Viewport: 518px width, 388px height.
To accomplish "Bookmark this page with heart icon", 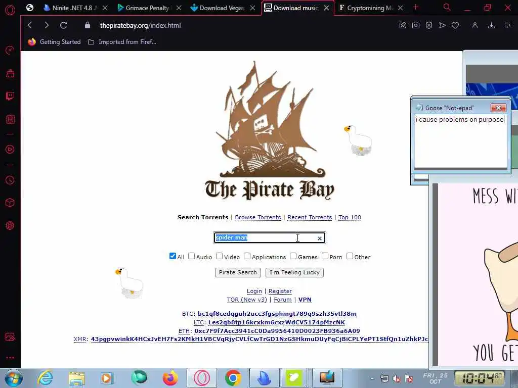I will point(455,25).
